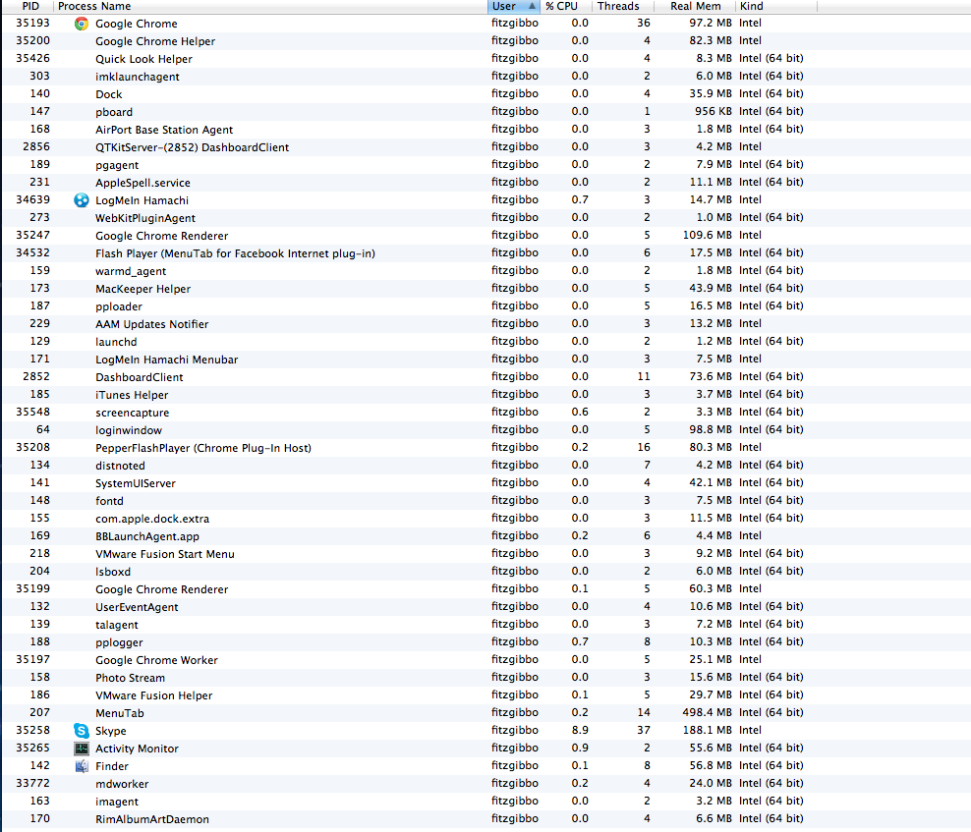This screenshot has height=832, width=971.
Task: Select the VMware Fusion Helper row
Action: pyautogui.click(x=485, y=695)
